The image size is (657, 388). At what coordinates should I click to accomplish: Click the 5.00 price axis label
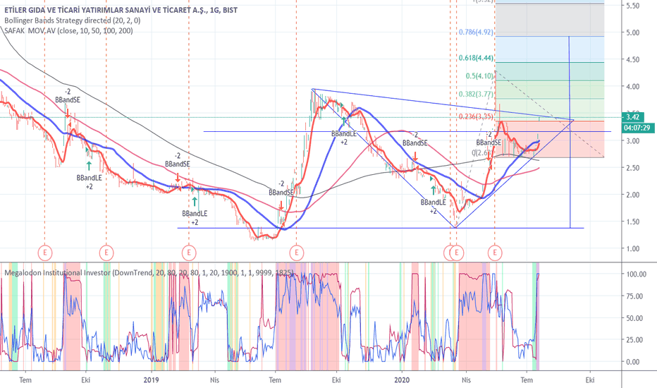coord(633,32)
